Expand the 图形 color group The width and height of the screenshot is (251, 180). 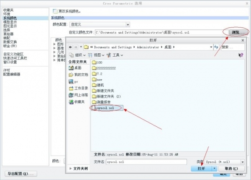[54, 44]
